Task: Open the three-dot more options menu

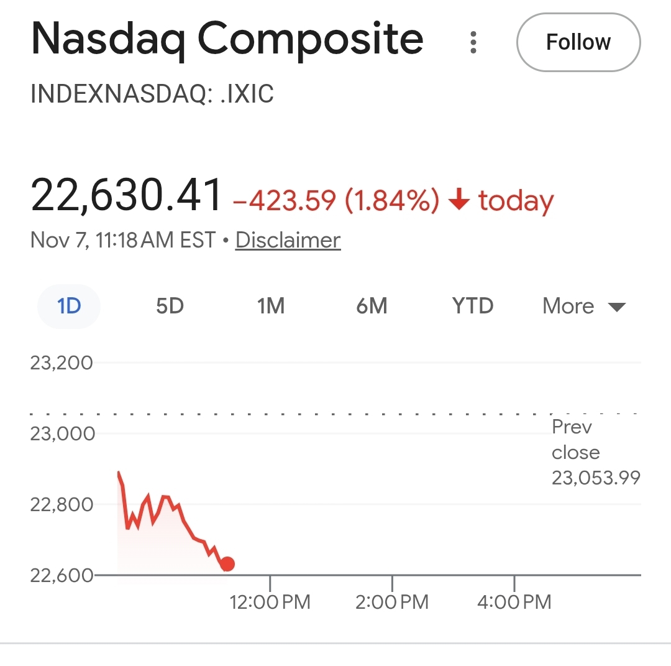Action: coord(473,42)
